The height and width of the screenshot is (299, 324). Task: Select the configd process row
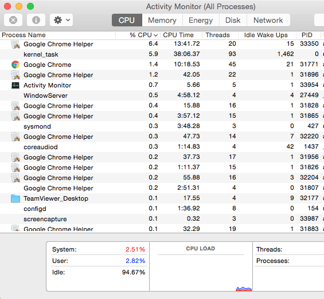pyautogui.click(x=162, y=209)
